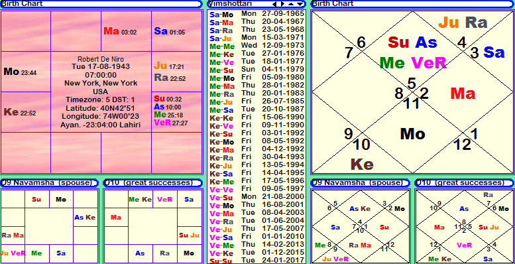Open the right D10 (great successes) title
This screenshot has width=515, height=264.
pos(460,182)
